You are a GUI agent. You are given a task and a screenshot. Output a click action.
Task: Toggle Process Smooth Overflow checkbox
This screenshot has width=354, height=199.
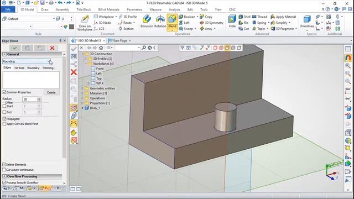[x=4, y=182]
